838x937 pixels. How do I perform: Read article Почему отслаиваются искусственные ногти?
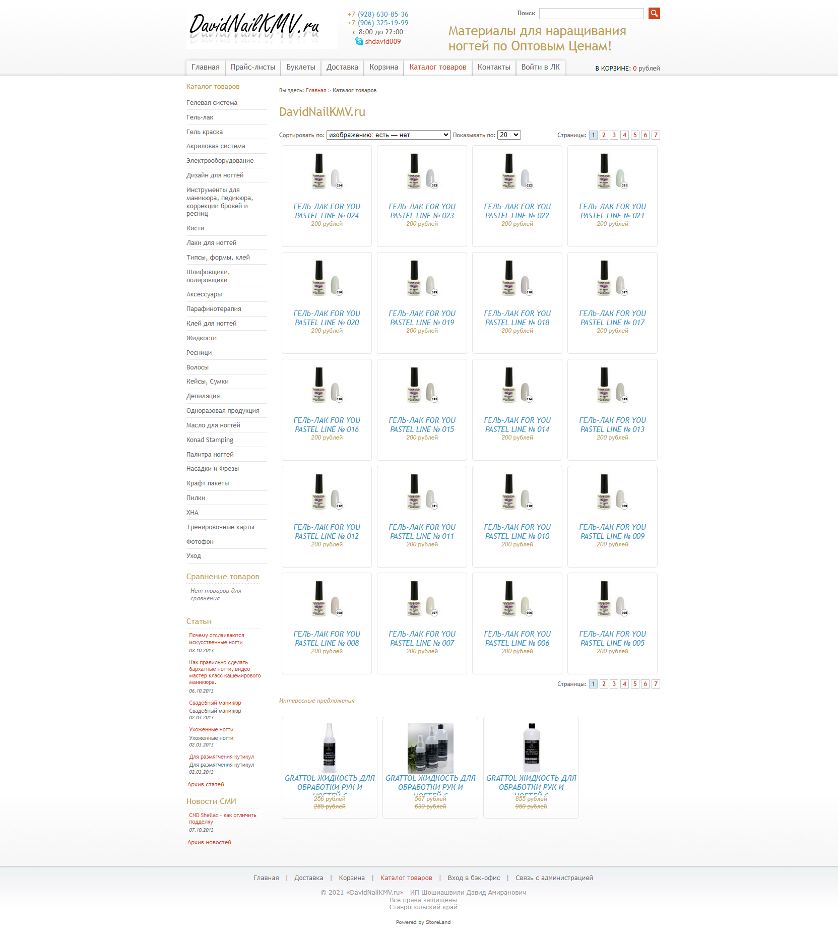[217, 639]
